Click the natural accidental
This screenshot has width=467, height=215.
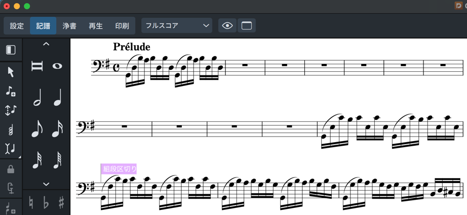(x=31, y=203)
